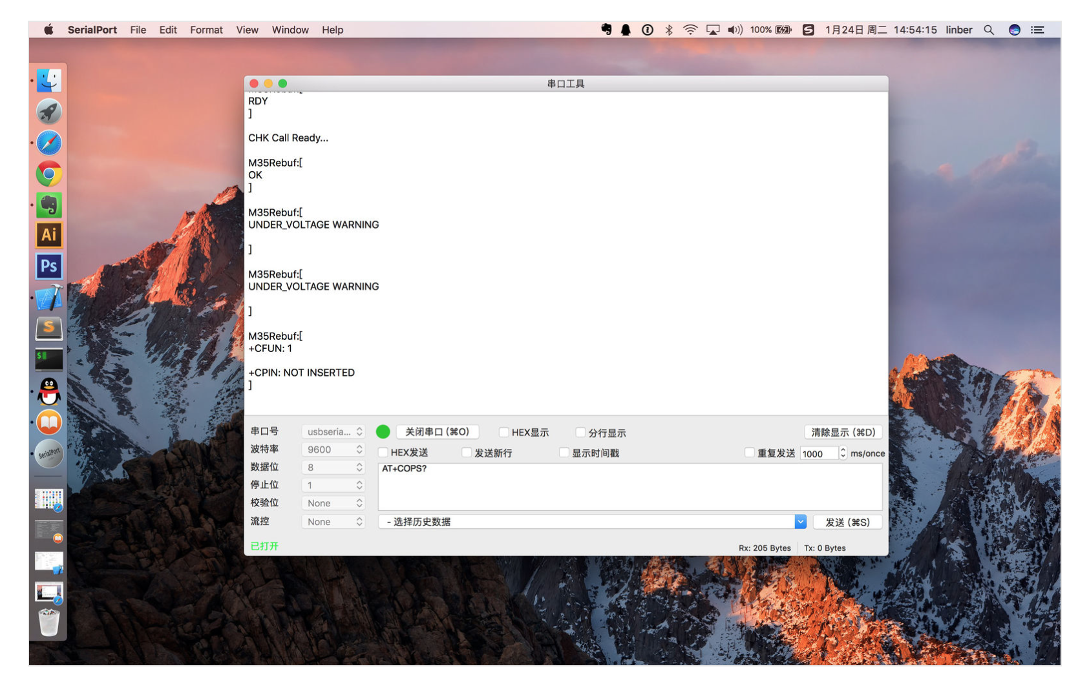Check the 发送新行 option
The width and height of the screenshot is (1078, 682).
[x=467, y=452]
